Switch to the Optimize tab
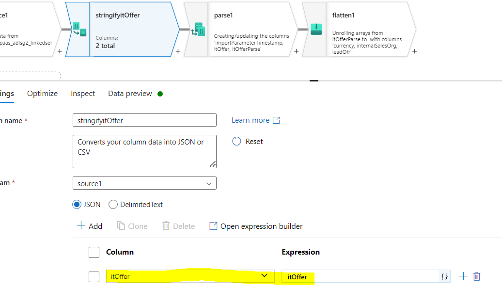Screen dimensions: 502x305 (42, 94)
